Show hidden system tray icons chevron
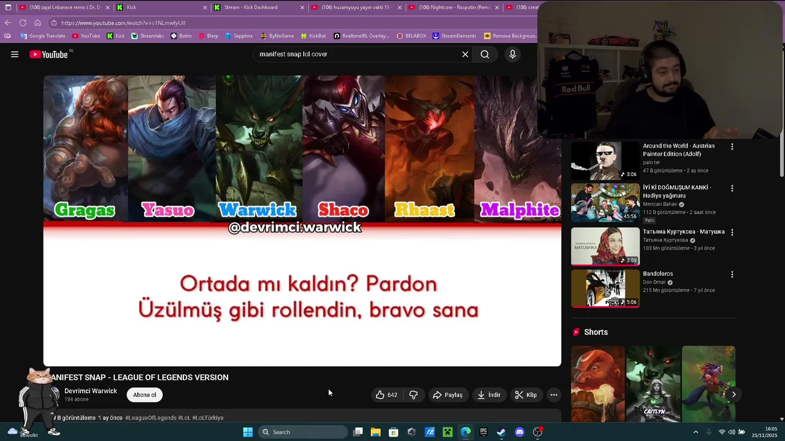 click(695, 432)
